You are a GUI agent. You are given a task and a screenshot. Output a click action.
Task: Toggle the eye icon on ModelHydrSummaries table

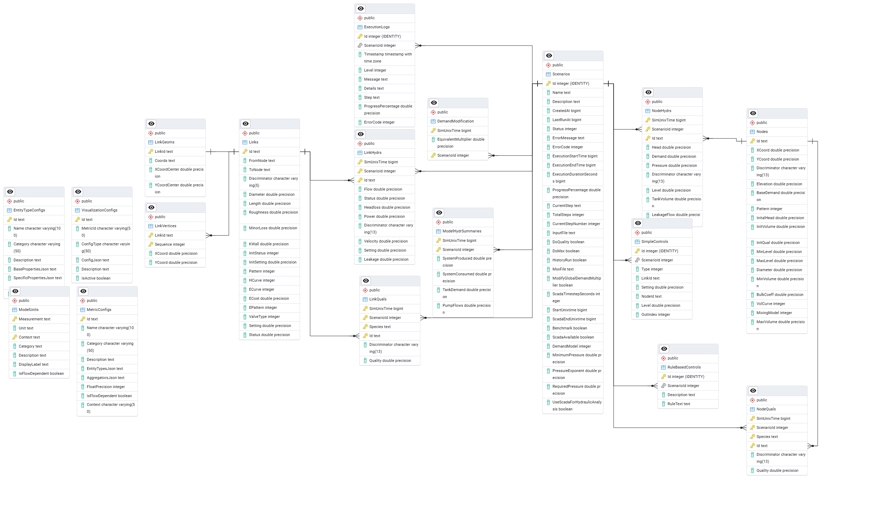click(439, 213)
